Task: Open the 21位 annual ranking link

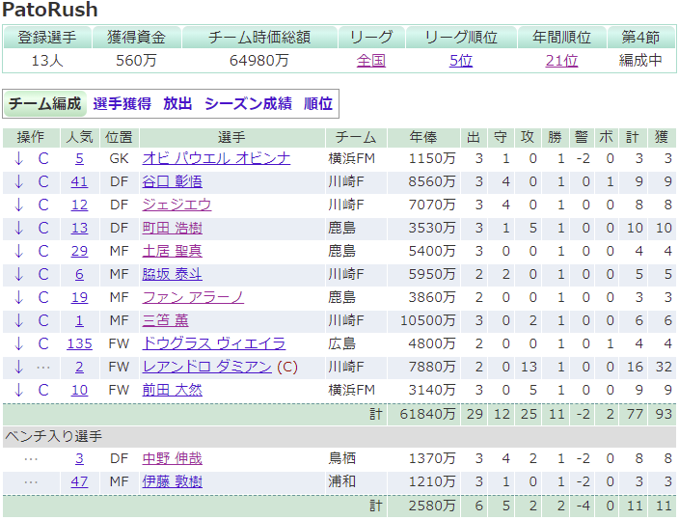Action: [561, 61]
